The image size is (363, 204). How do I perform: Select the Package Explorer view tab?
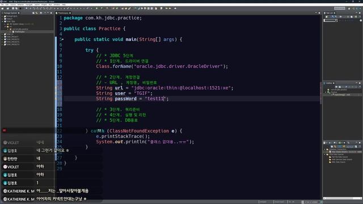[10, 13]
